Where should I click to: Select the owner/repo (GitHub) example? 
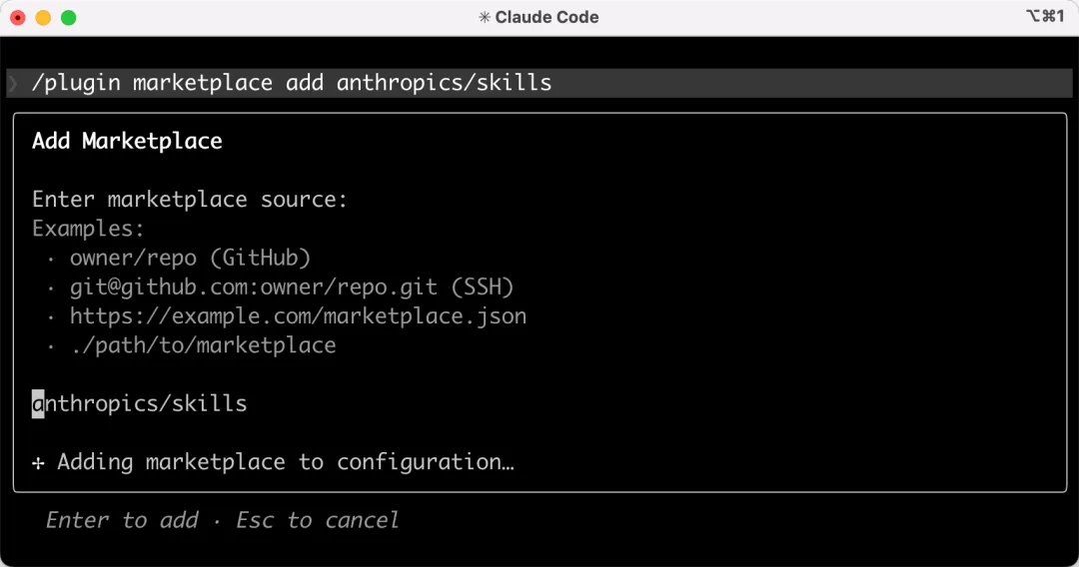tap(190, 258)
